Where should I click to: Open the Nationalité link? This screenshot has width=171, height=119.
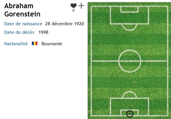tap(16, 44)
